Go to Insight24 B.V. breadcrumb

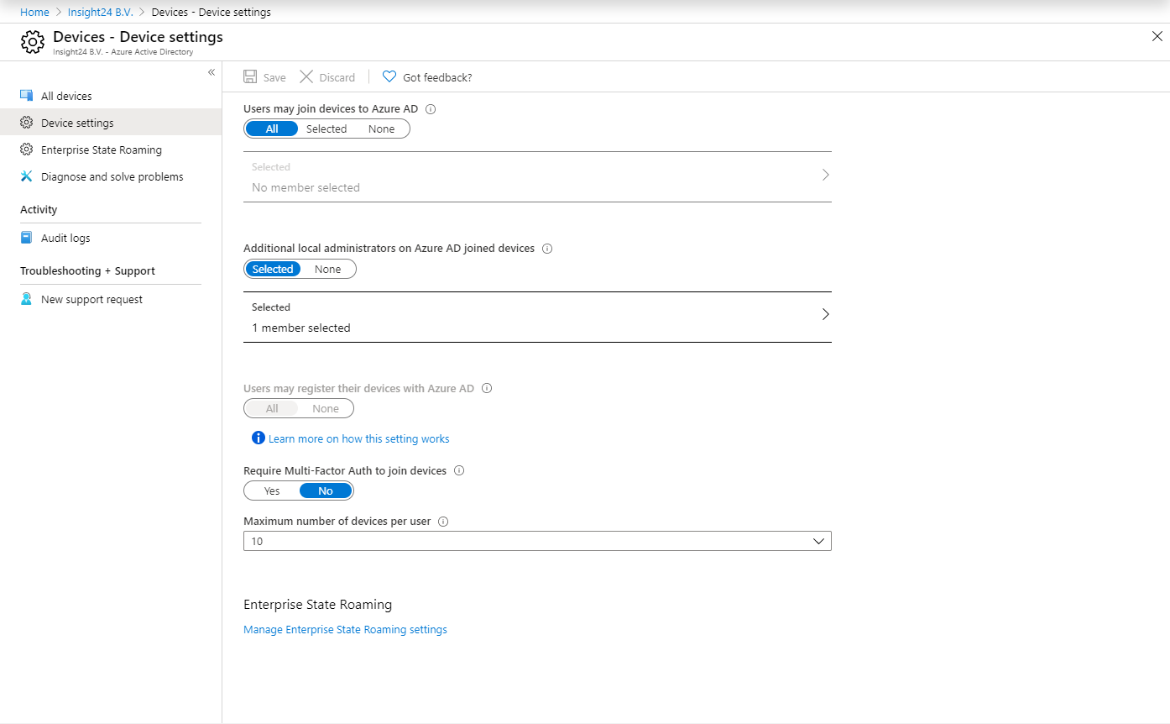point(100,12)
